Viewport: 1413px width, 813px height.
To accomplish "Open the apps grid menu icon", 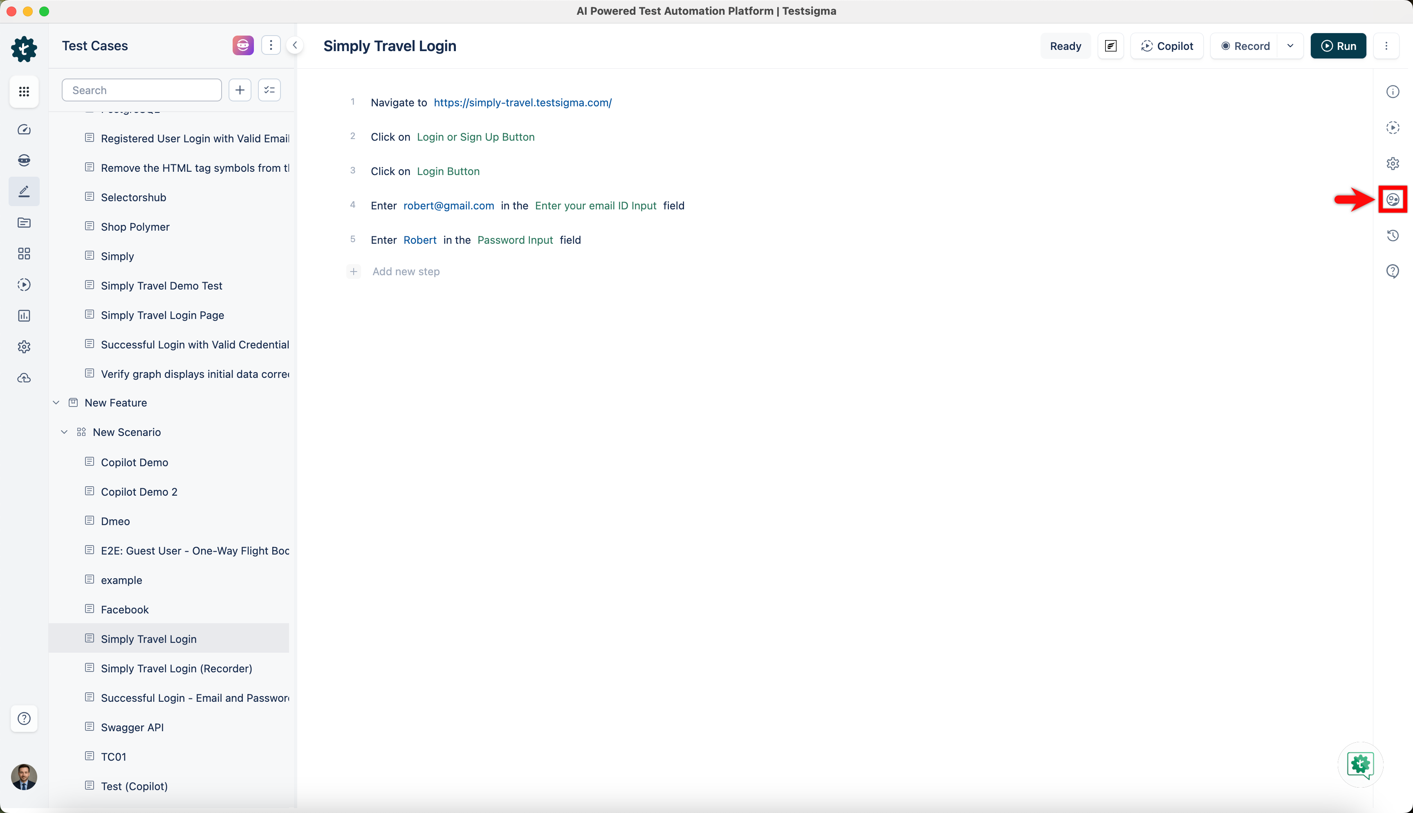I will (x=24, y=92).
